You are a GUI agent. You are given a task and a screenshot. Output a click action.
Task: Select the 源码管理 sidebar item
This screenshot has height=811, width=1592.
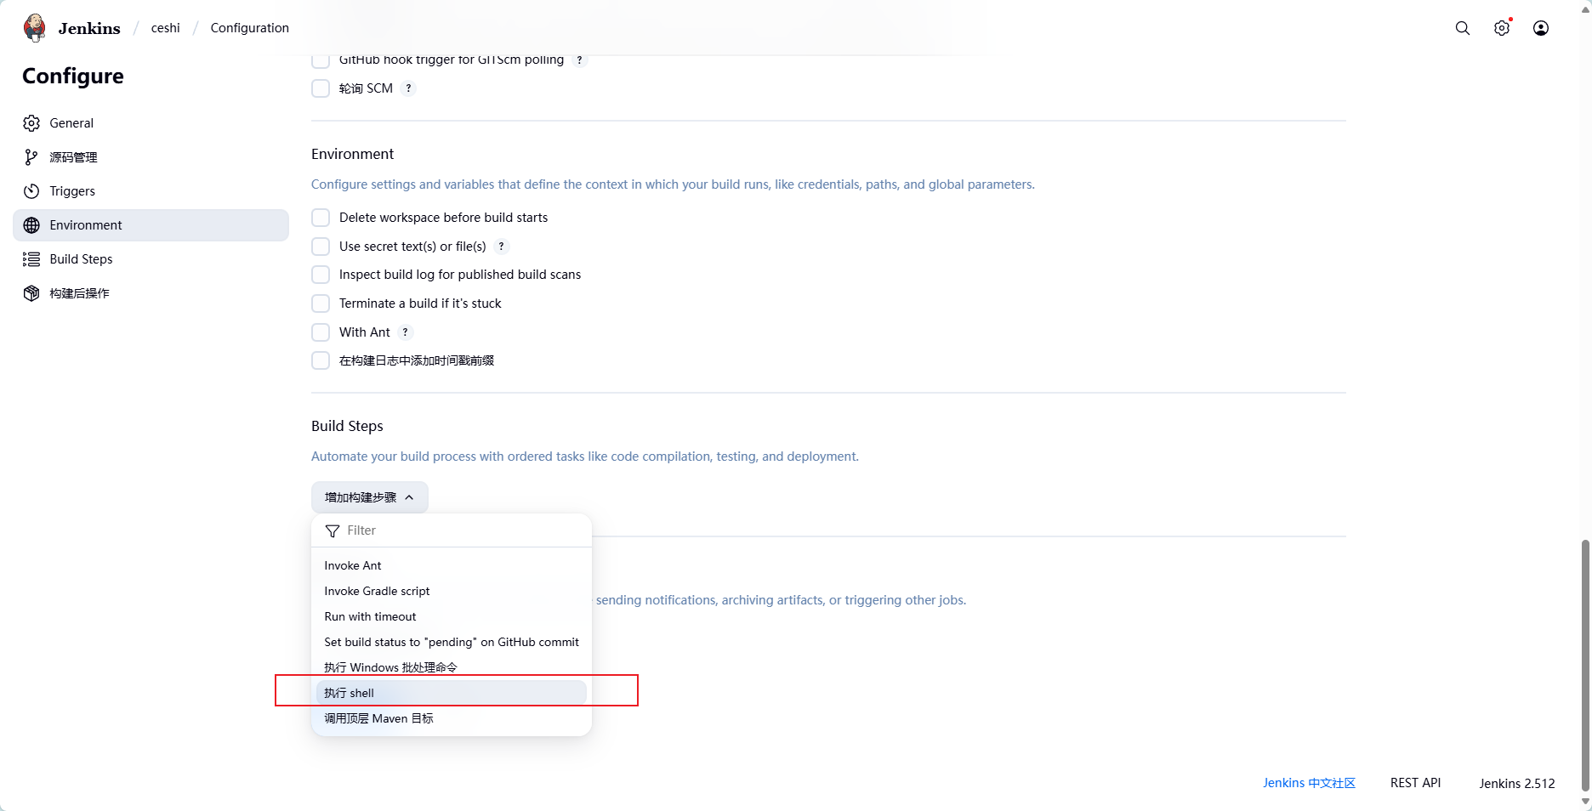point(73,156)
